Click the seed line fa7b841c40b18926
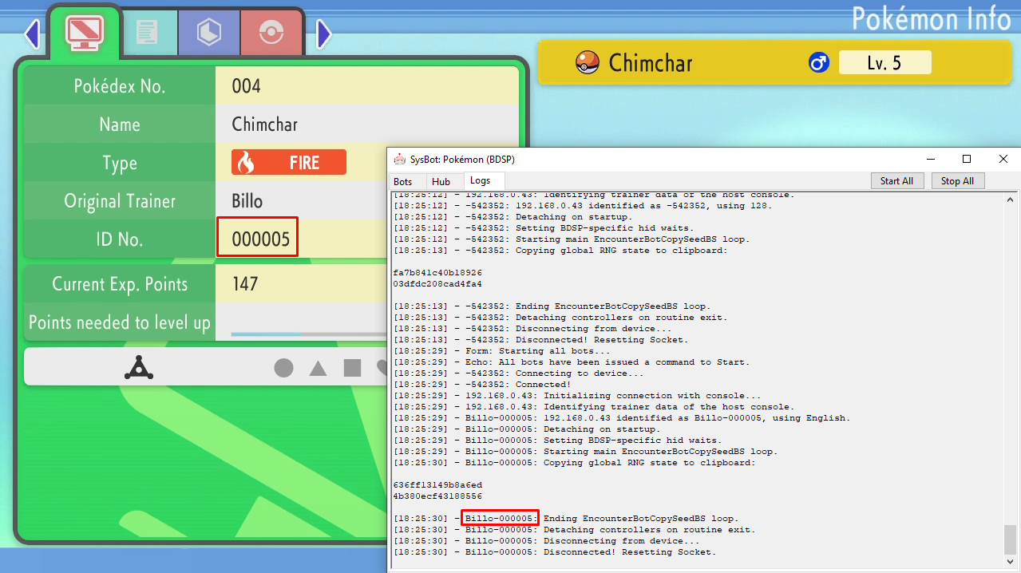 click(x=437, y=273)
